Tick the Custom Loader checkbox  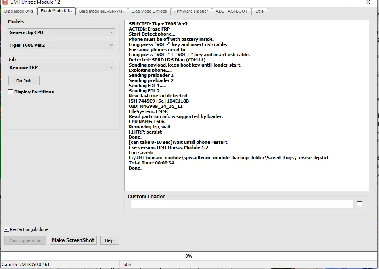click(359, 204)
